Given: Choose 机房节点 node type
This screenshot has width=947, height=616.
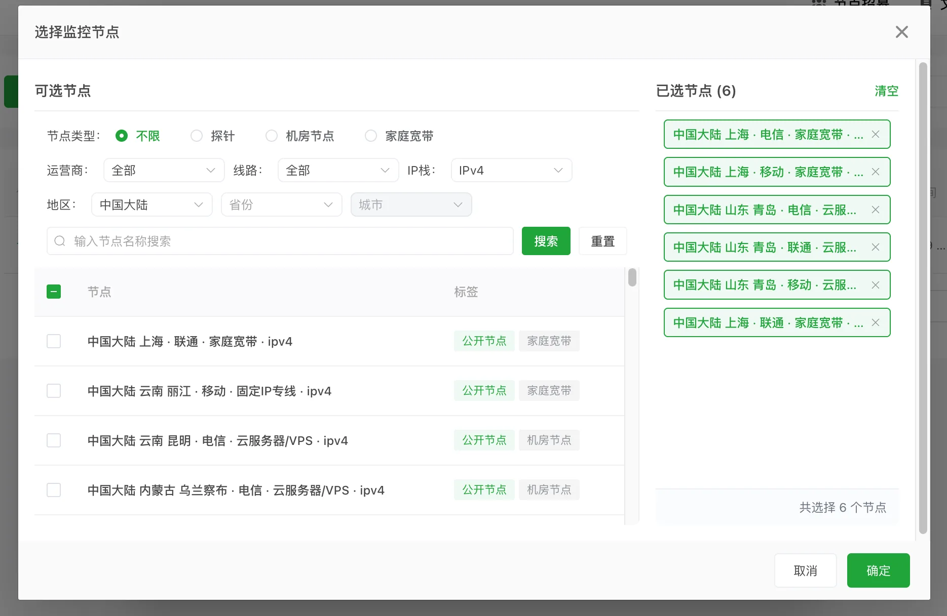Looking at the screenshot, I should pyautogui.click(x=272, y=136).
